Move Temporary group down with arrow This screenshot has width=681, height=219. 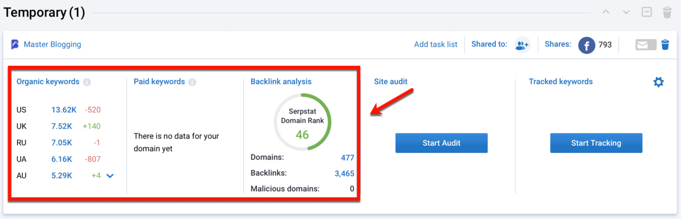(x=626, y=12)
